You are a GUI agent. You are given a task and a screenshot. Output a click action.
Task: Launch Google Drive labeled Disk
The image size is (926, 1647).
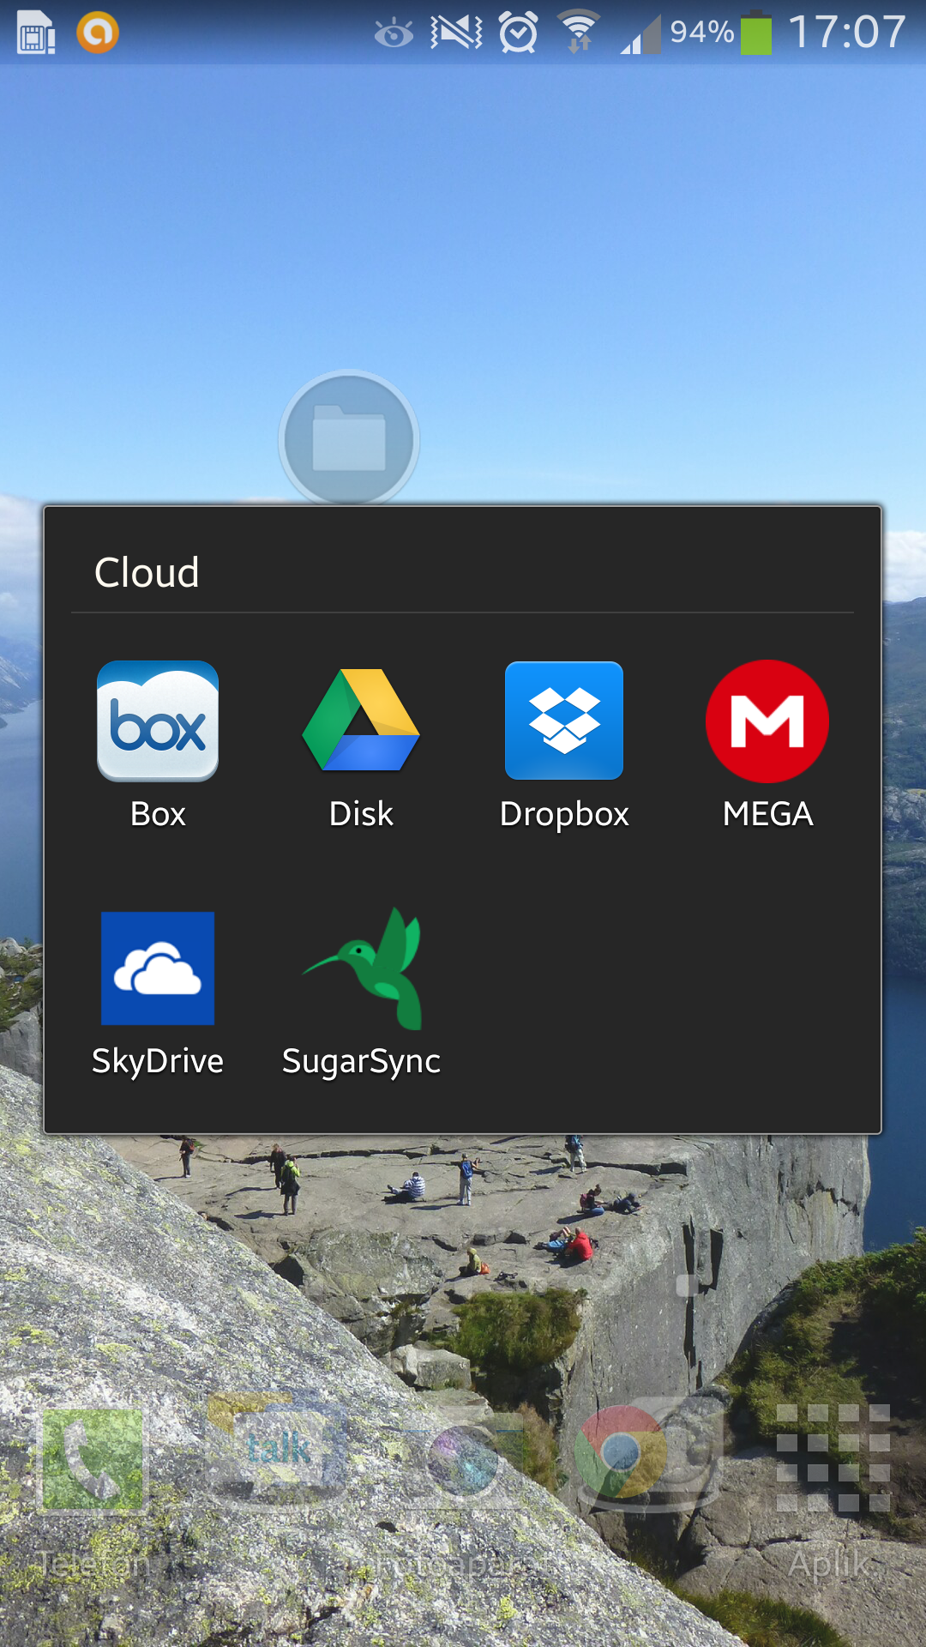361,722
